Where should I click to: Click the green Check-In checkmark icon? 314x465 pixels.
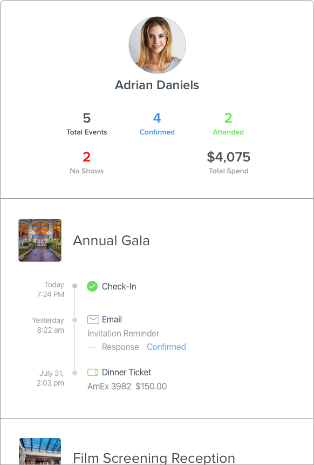pyautogui.click(x=92, y=286)
